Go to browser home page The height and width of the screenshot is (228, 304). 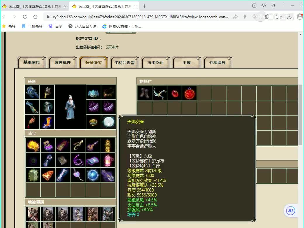(35, 17)
